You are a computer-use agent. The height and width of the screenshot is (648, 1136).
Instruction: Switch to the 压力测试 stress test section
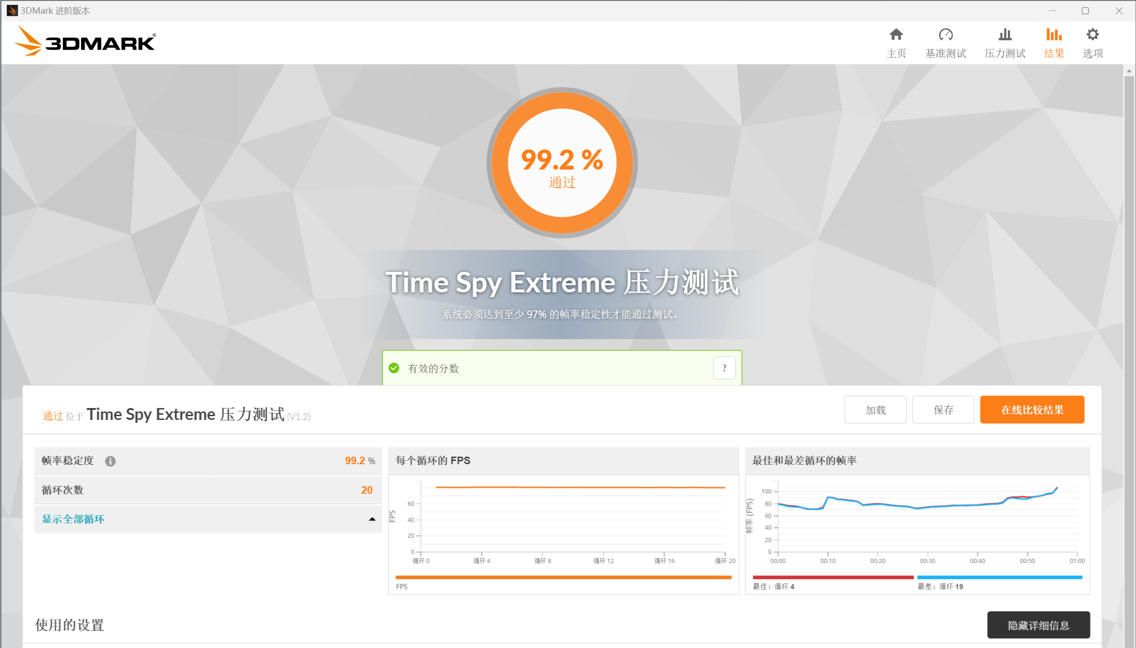[x=1005, y=42]
